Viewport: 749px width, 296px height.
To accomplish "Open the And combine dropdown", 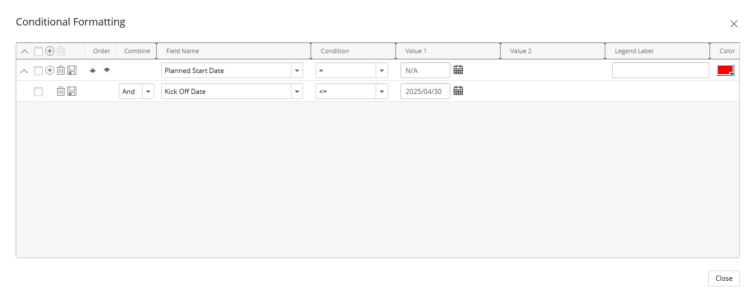I will click(148, 92).
